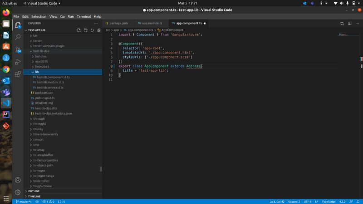Change indentation via Spaces: 2
Viewport: 363px width, 204px height.
tap(294, 202)
